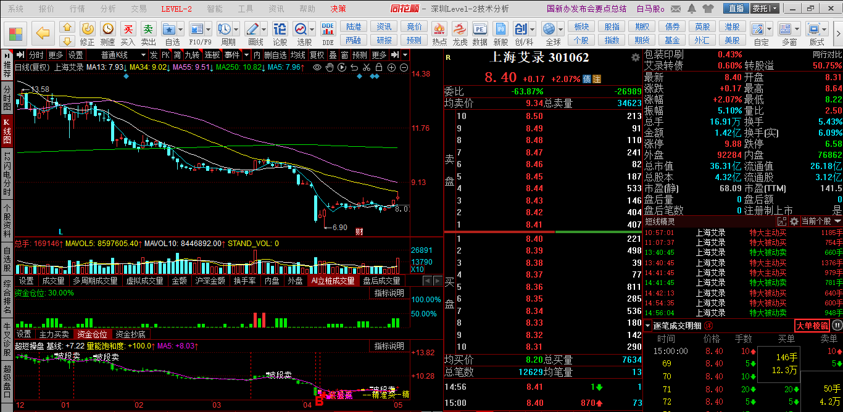Click the 大单棱镜 button
Viewport: 843px width, 412px height.
point(812,326)
